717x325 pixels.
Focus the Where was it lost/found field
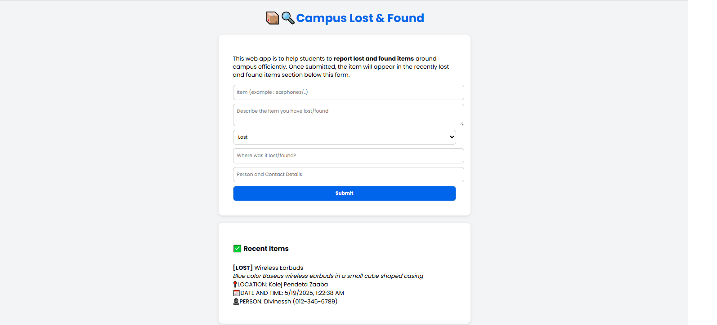348,156
